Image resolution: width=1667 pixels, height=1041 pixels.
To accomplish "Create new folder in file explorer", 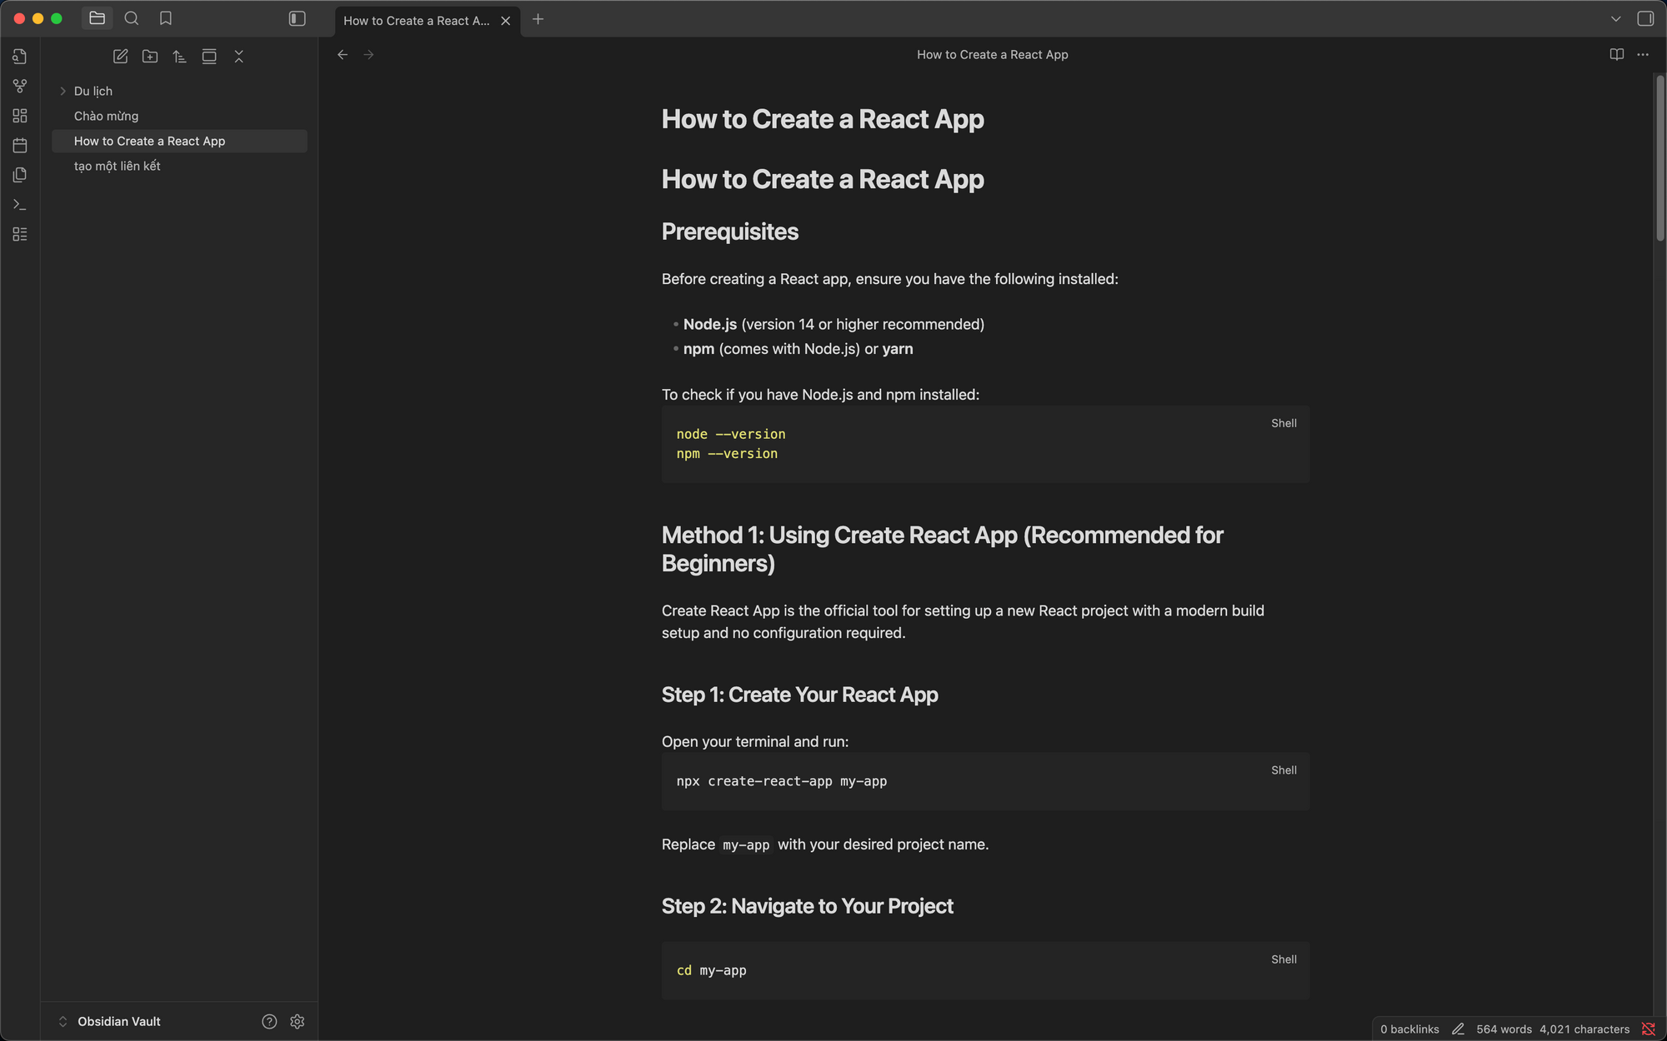I will click(x=150, y=57).
